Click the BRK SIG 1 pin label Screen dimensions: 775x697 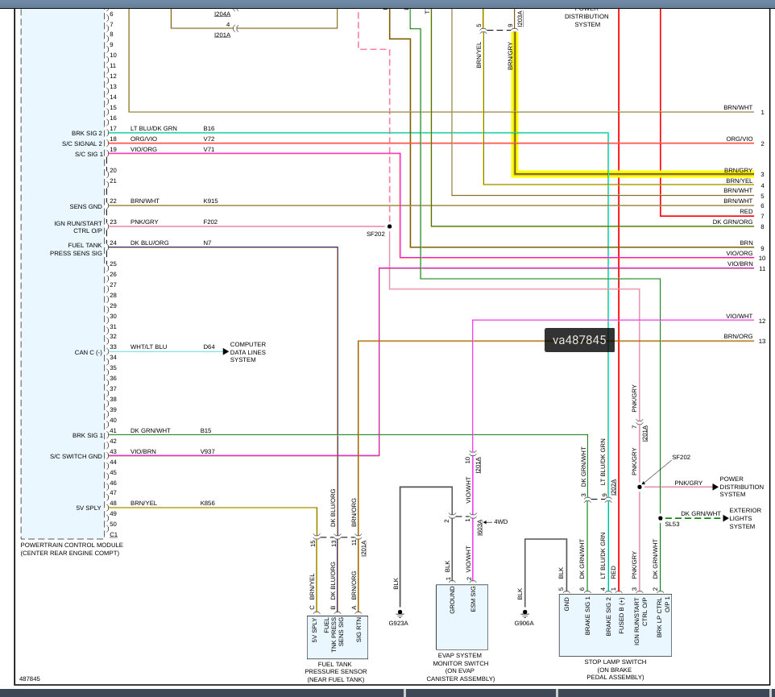click(88, 435)
